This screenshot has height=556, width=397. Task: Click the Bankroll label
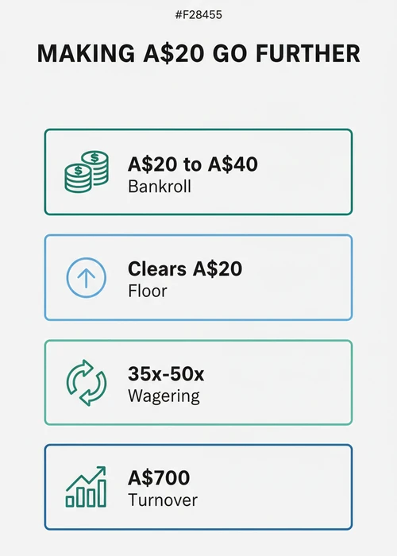[x=160, y=187]
